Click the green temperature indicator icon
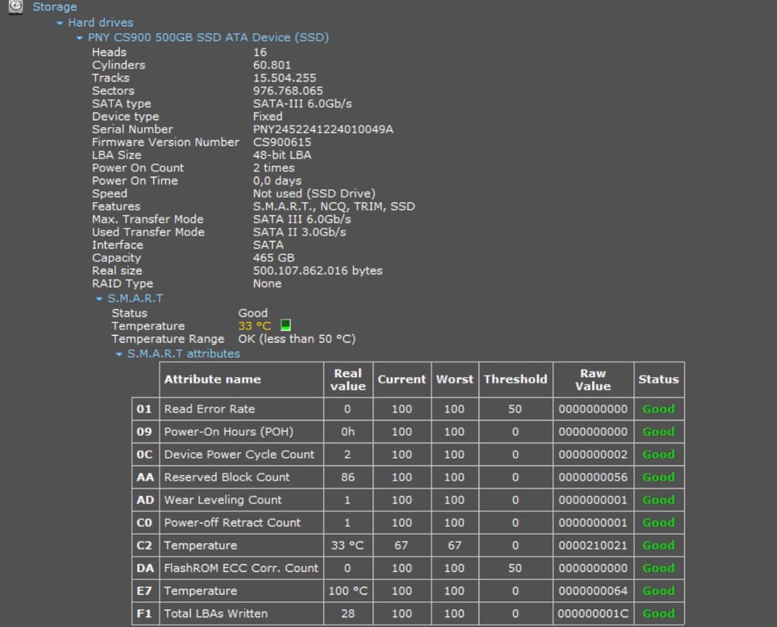777x627 pixels. pos(286,325)
